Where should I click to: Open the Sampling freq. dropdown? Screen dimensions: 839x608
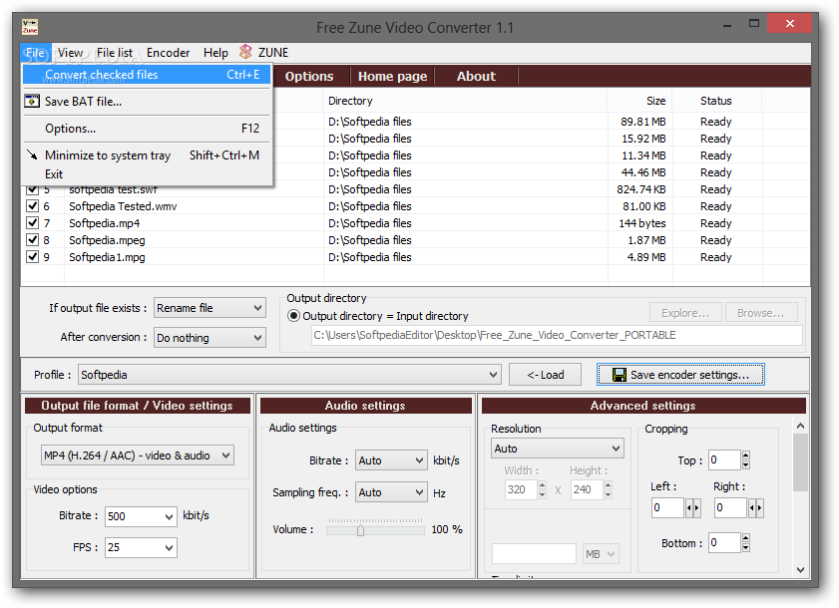pos(391,492)
